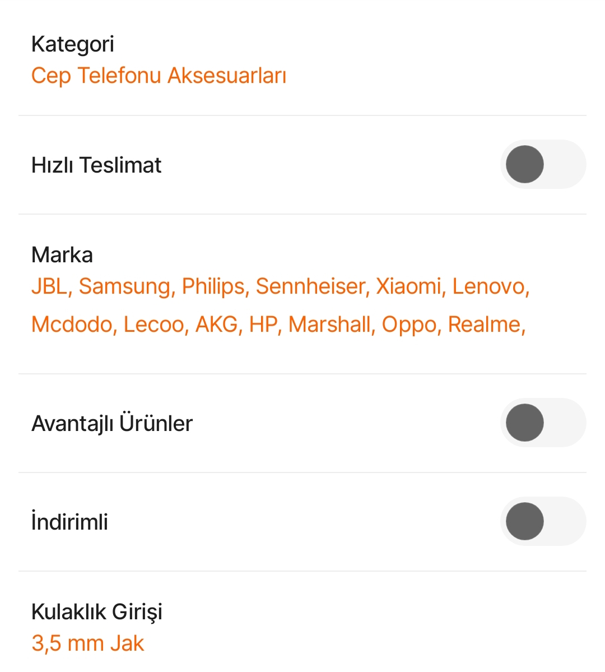Toggle the Hızlı Teslimat switch
Screen dimensions: 605x672
tap(542, 165)
